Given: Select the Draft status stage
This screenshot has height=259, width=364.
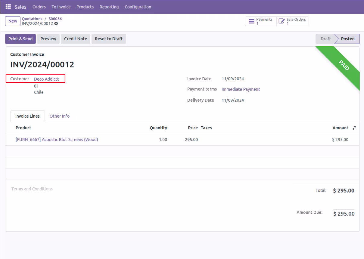Looking at the screenshot, I should 325,39.
